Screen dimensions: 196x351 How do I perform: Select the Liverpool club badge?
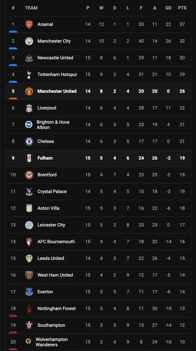click(x=29, y=108)
